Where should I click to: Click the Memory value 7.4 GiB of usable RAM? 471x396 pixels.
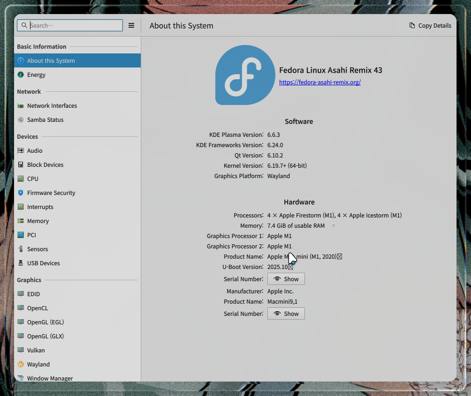(296, 225)
